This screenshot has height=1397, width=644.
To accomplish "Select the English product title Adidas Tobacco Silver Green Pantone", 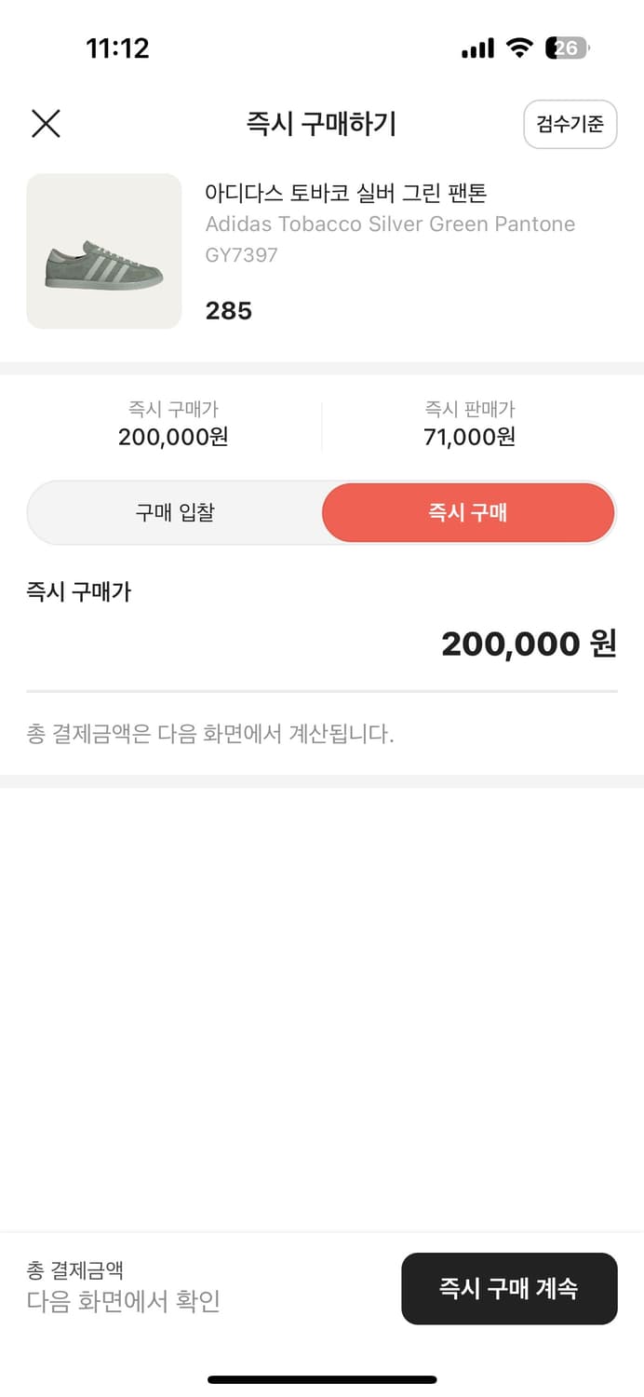I will click(391, 224).
